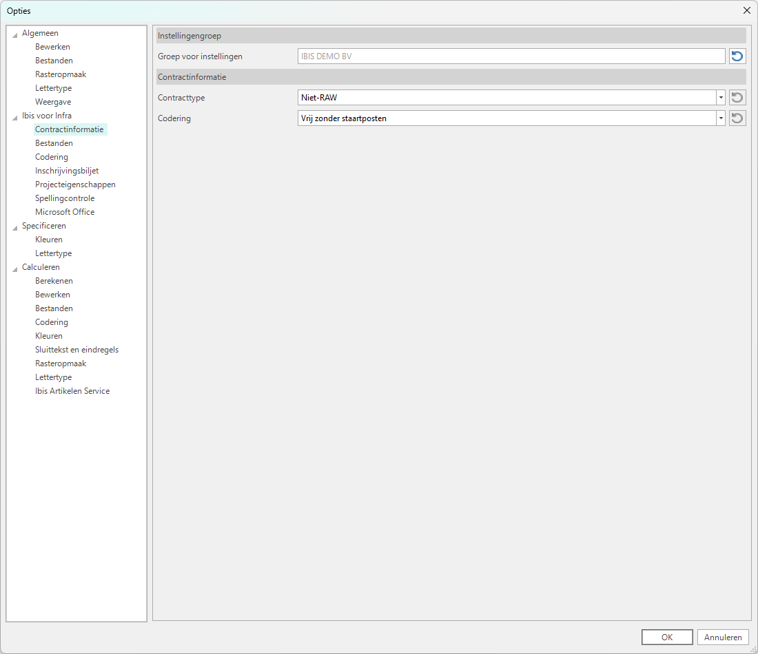
Task: Close the Opties dialog window
Action: tap(746, 10)
